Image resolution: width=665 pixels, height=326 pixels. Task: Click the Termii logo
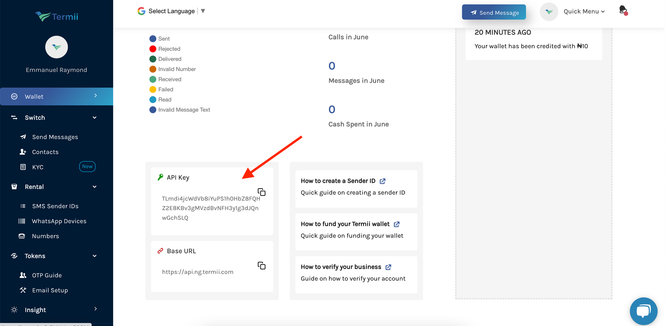[x=56, y=16]
